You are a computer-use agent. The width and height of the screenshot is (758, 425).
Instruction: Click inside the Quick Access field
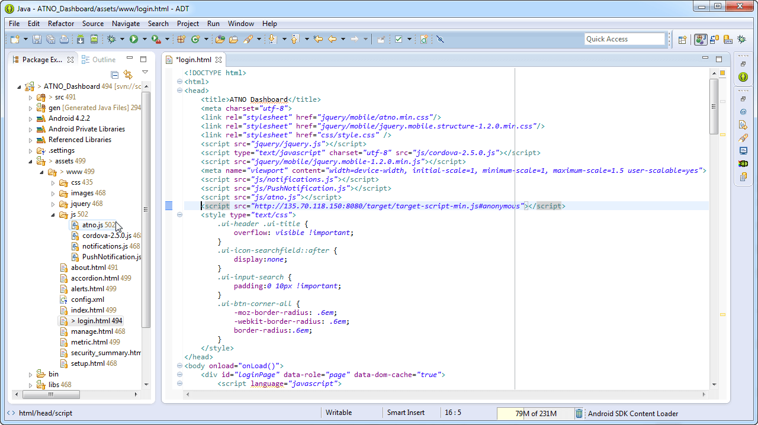click(624, 38)
